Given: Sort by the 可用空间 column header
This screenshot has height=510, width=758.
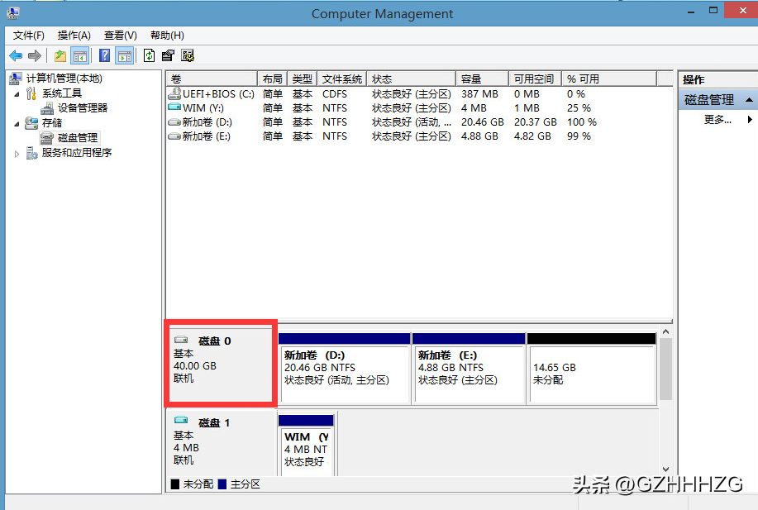Looking at the screenshot, I should 535,79.
